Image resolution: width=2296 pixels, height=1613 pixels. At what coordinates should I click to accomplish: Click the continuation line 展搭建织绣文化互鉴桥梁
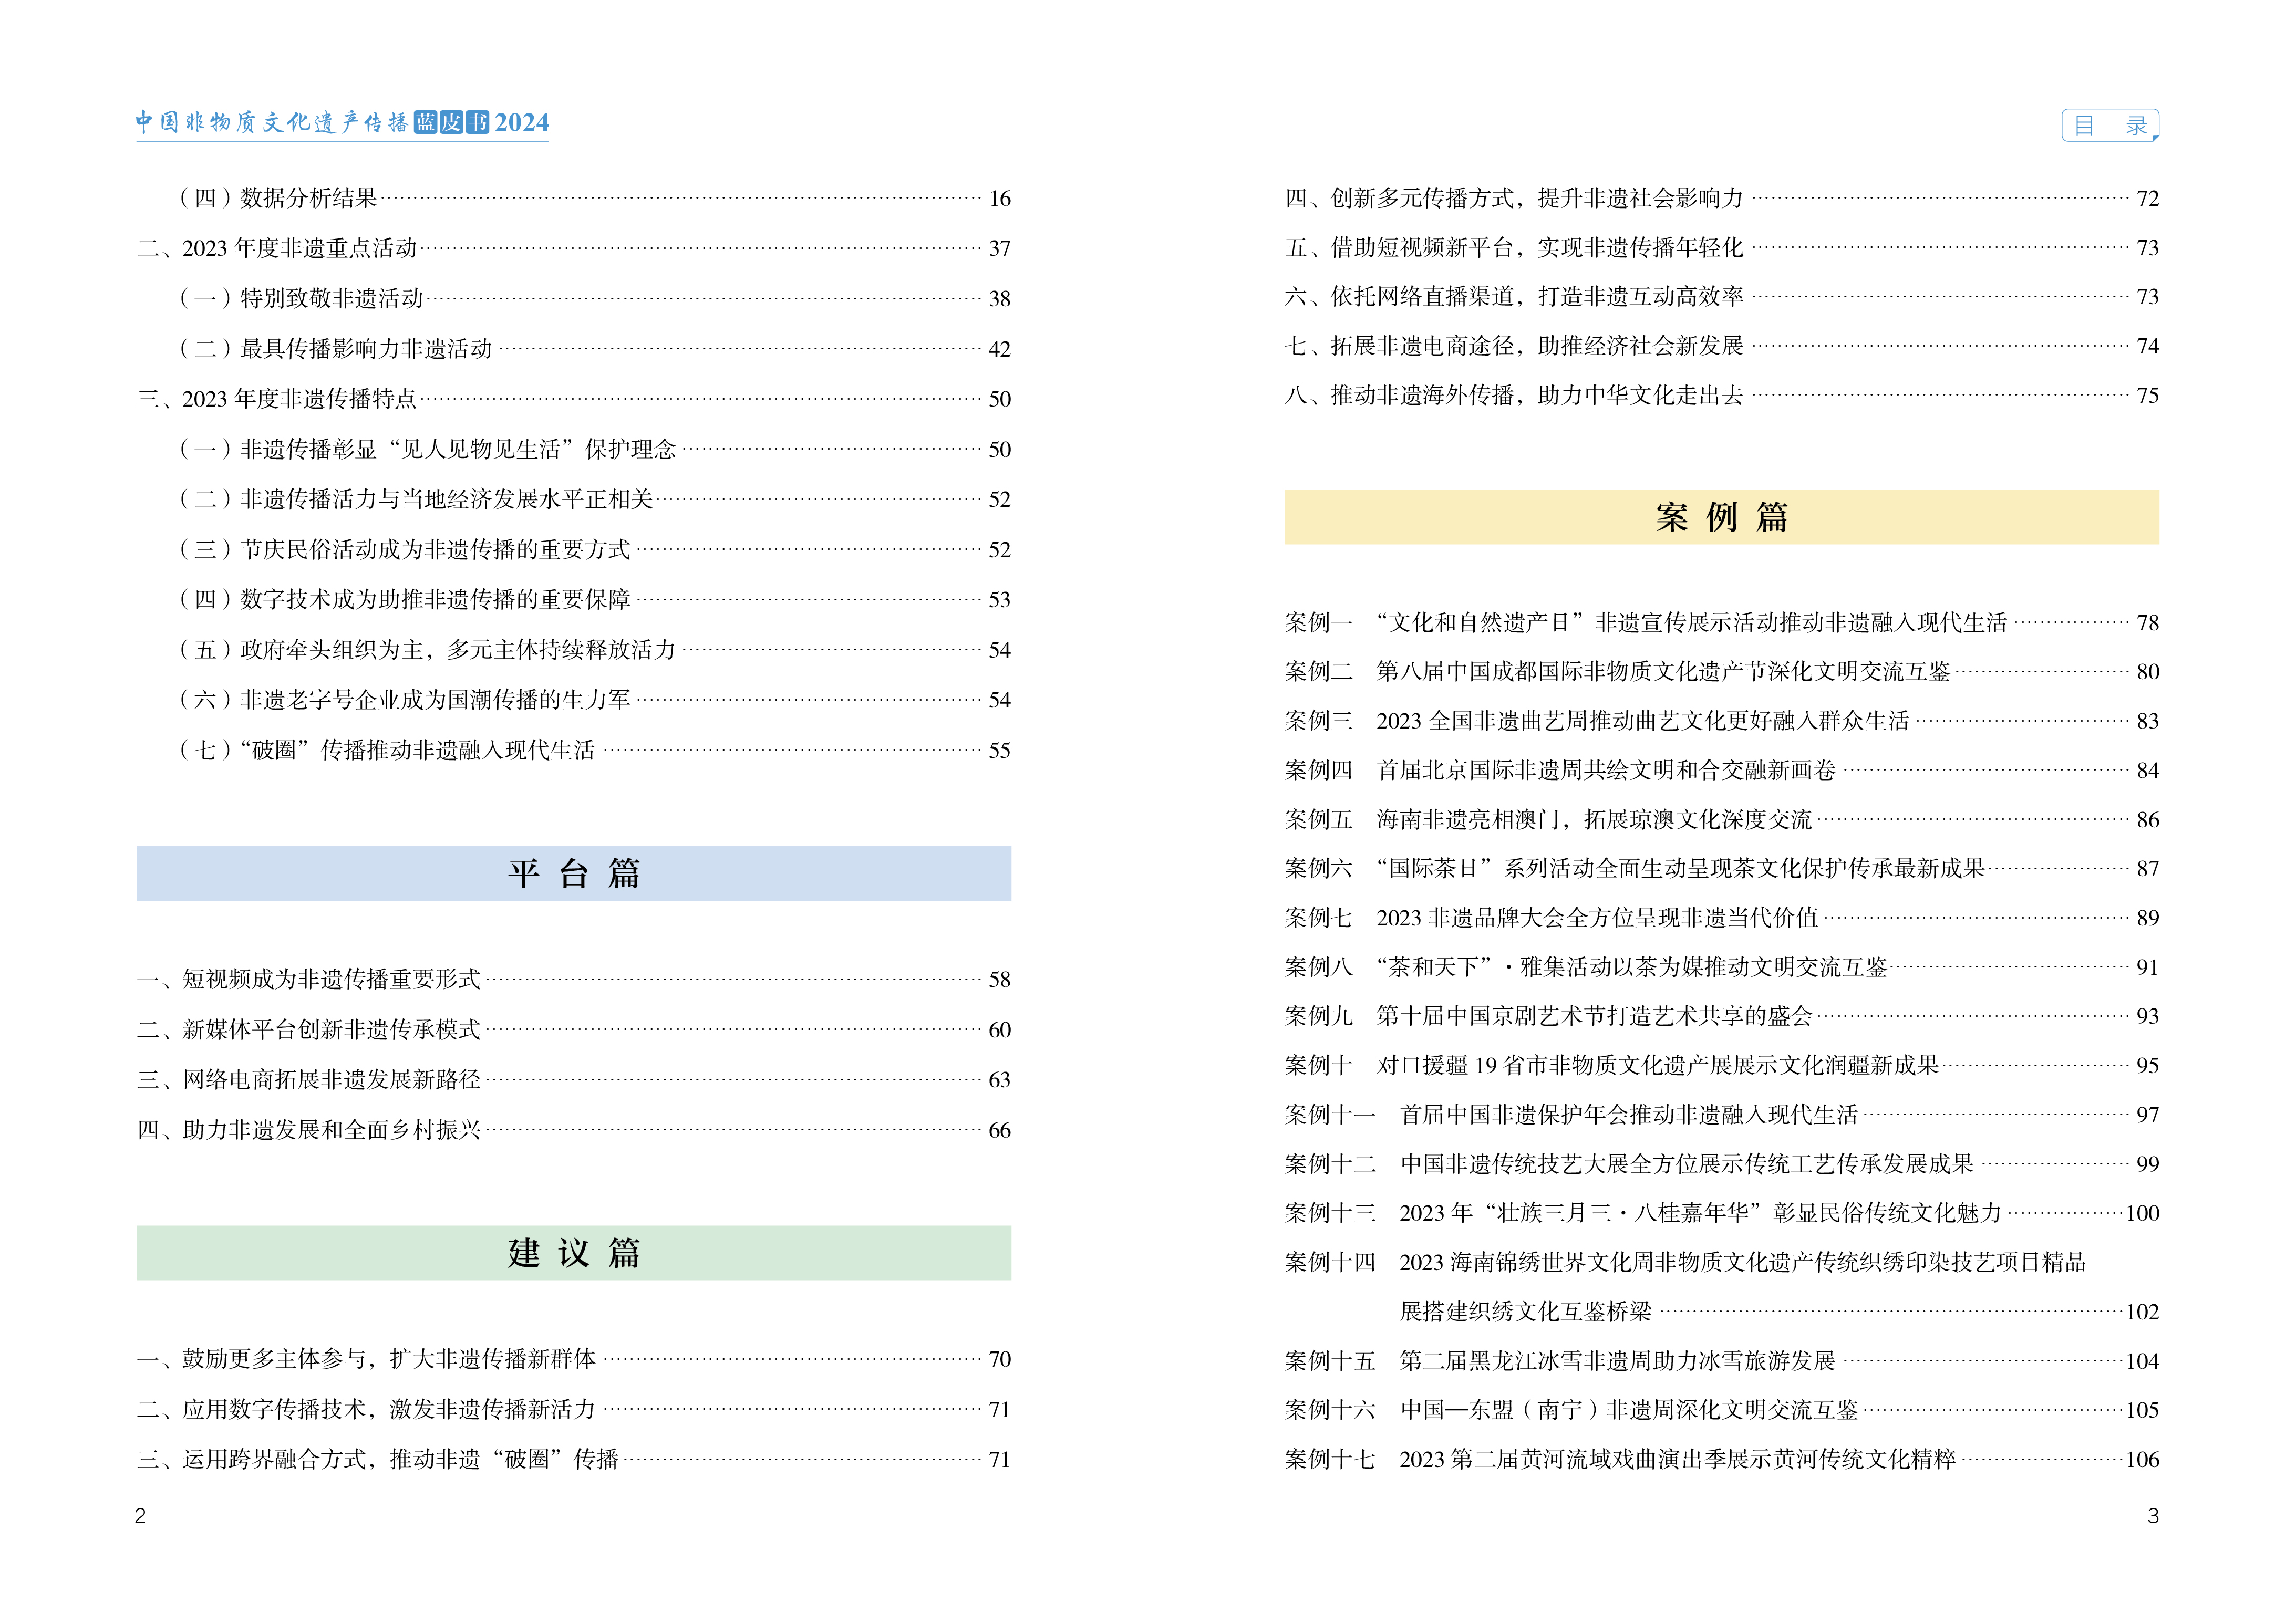1780,1311
